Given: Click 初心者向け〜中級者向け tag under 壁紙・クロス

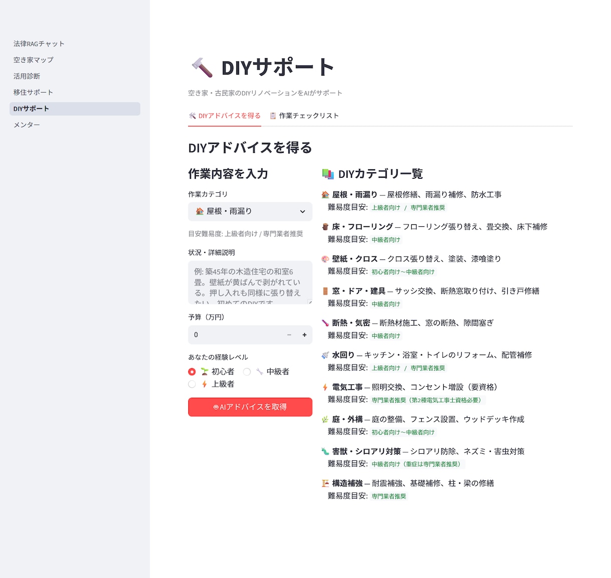Looking at the screenshot, I should 403,271.
